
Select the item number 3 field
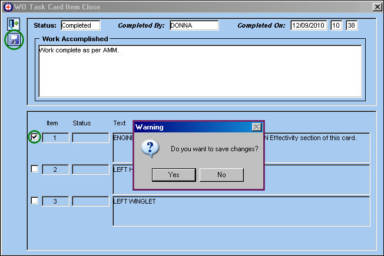55,201
